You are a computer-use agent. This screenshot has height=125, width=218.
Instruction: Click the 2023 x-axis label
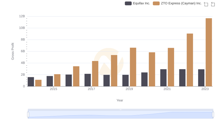(x=205, y=89)
